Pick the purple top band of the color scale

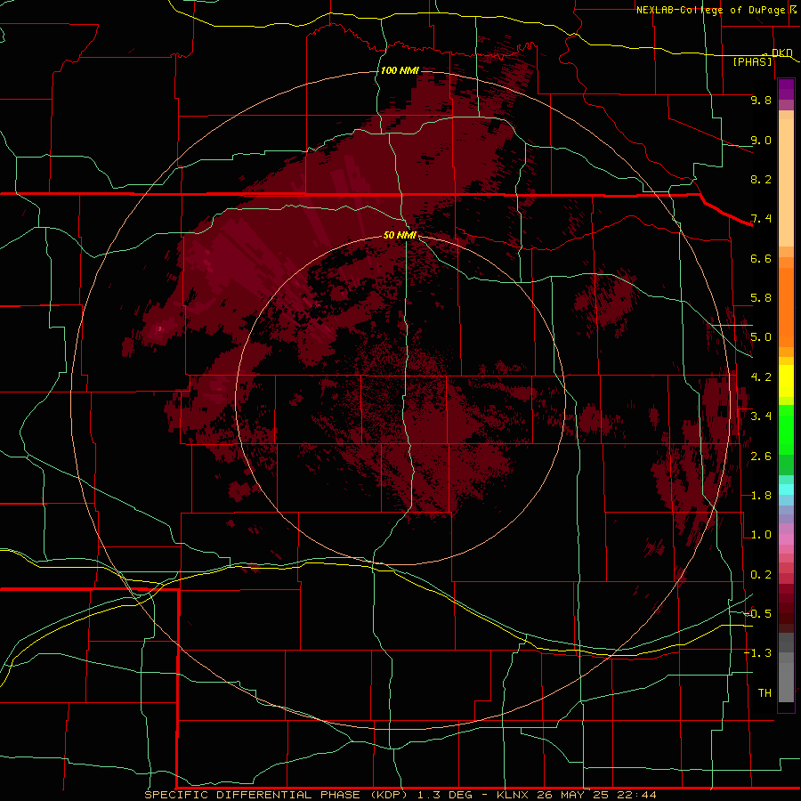tap(786, 89)
